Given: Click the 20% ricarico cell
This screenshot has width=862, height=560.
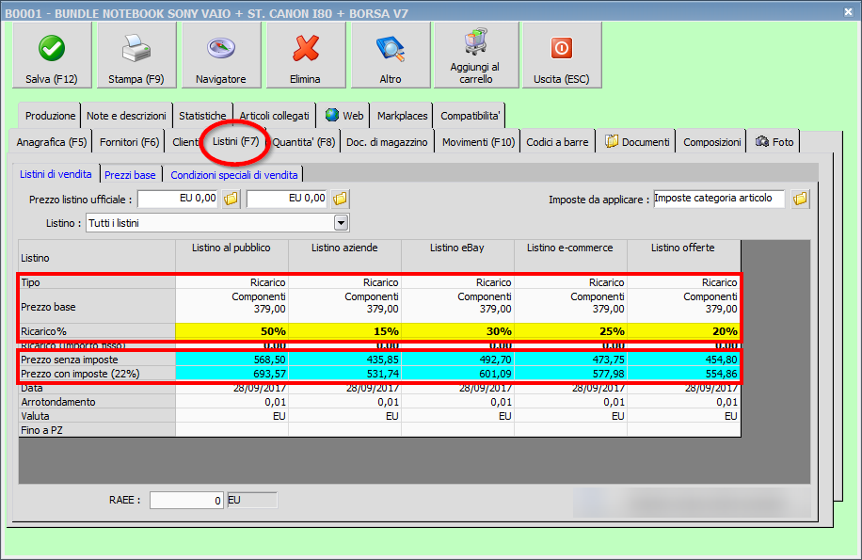Looking at the screenshot, I should (683, 331).
